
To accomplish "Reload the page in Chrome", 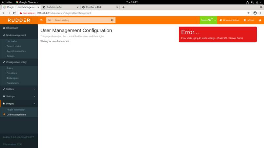I will [x=14, y=13].
